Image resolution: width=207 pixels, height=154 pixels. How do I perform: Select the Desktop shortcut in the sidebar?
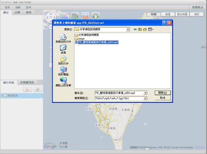[63, 49]
